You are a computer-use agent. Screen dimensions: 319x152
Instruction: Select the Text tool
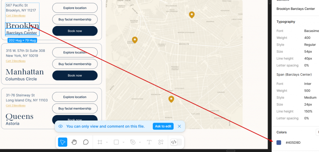pos(149,142)
